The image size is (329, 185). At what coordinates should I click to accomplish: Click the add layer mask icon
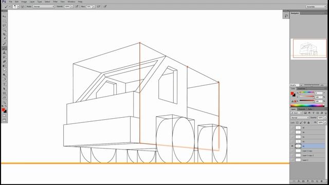click(x=303, y=181)
